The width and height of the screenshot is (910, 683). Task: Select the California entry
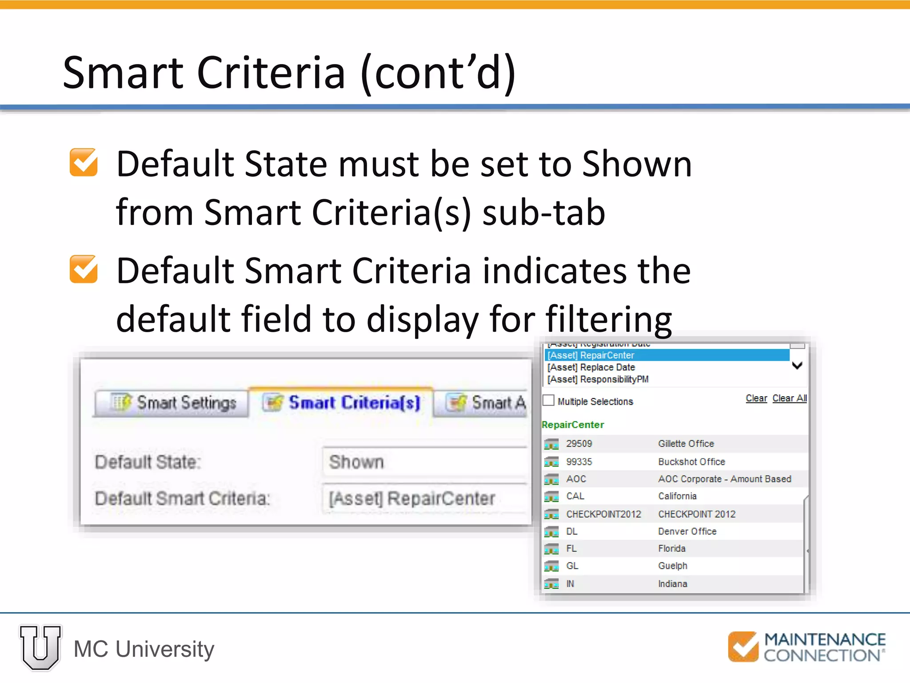tap(677, 496)
